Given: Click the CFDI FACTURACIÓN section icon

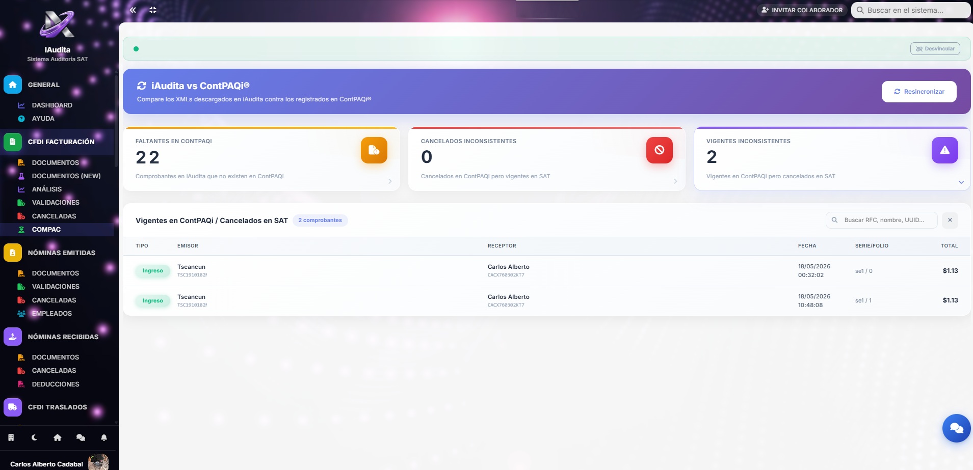Looking at the screenshot, I should tap(13, 142).
